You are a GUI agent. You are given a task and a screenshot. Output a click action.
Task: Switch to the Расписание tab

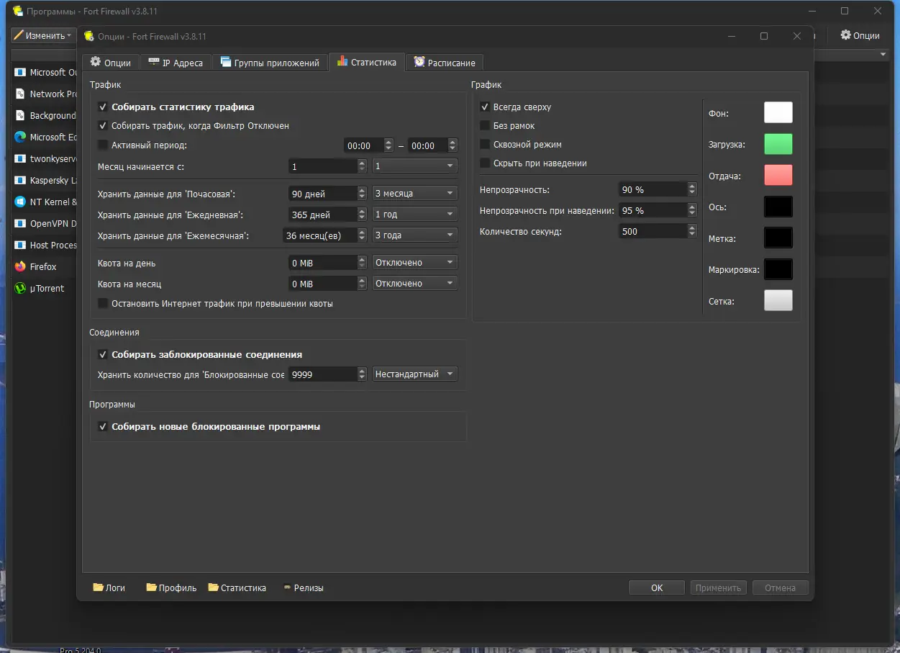[444, 63]
